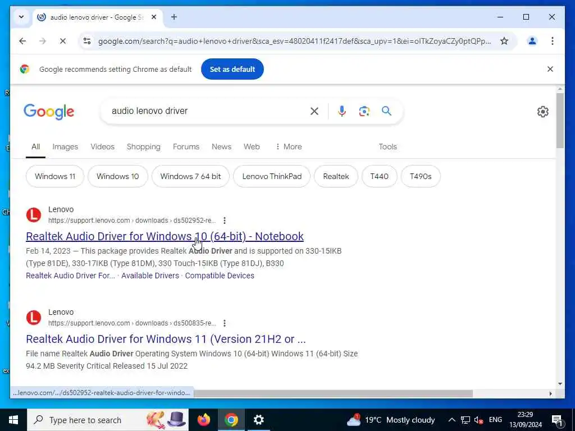View site information icon in address bar
This screenshot has height=431, width=575.
pos(87,41)
